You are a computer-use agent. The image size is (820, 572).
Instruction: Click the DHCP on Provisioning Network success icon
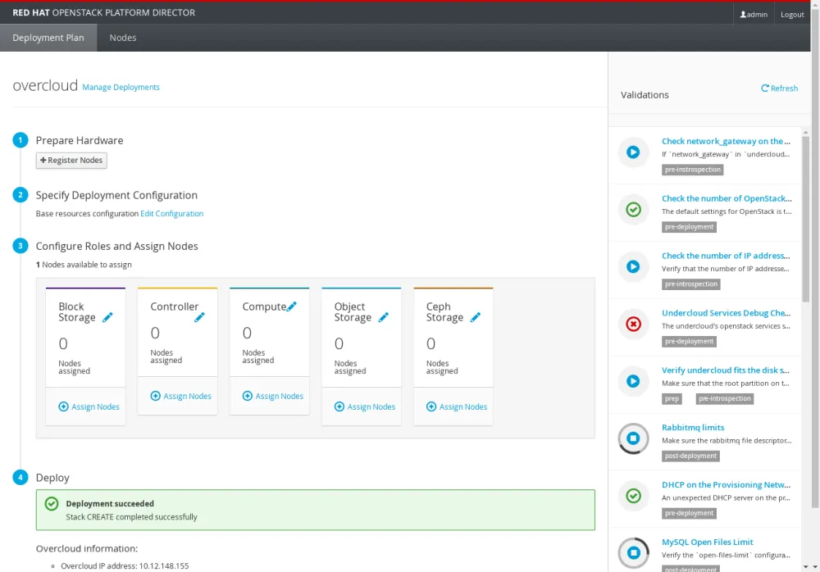(x=633, y=496)
